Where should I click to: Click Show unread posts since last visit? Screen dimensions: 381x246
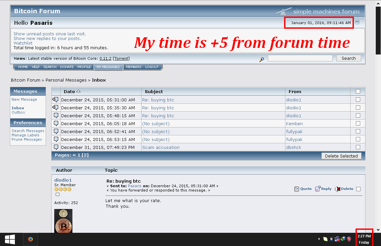[x=50, y=34]
